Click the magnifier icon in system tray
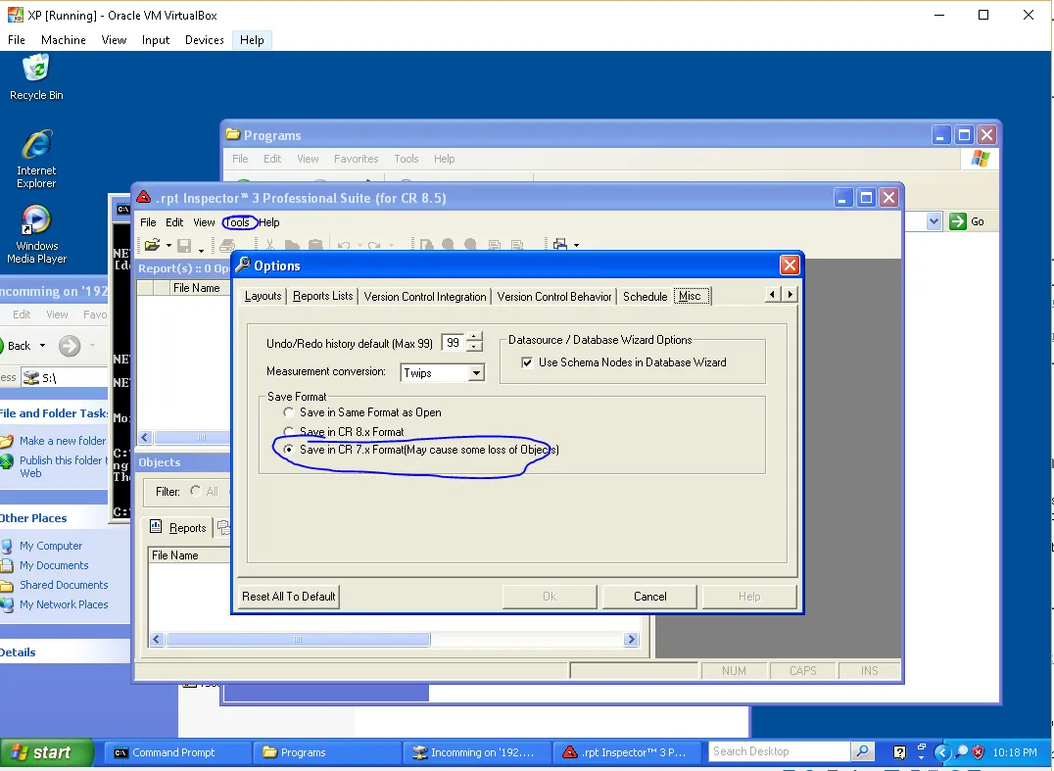The image size is (1054, 771). (x=962, y=752)
